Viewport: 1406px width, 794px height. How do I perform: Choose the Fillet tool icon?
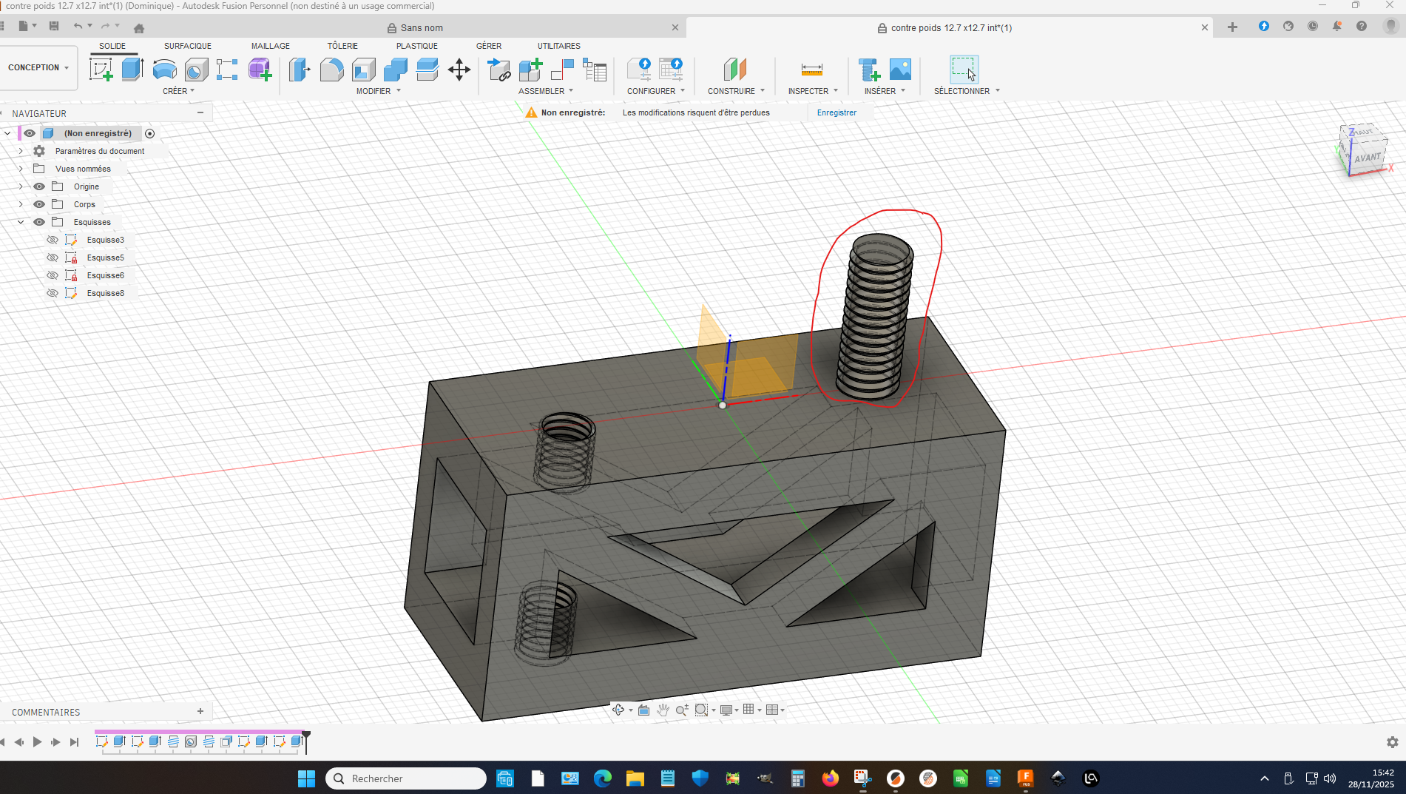331,70
